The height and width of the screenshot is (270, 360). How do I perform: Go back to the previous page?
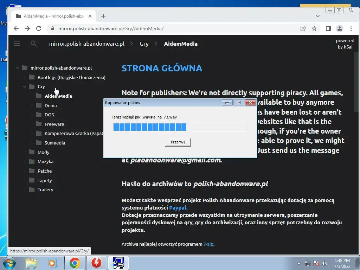click(x=16, y=28)
